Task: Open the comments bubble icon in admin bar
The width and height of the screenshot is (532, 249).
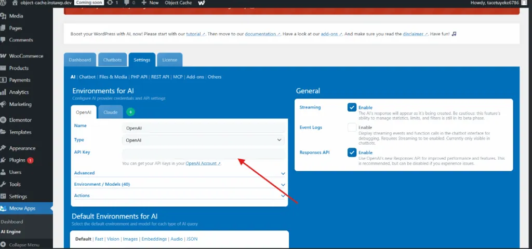Action: pyautogui.click(x=127, y=3)
